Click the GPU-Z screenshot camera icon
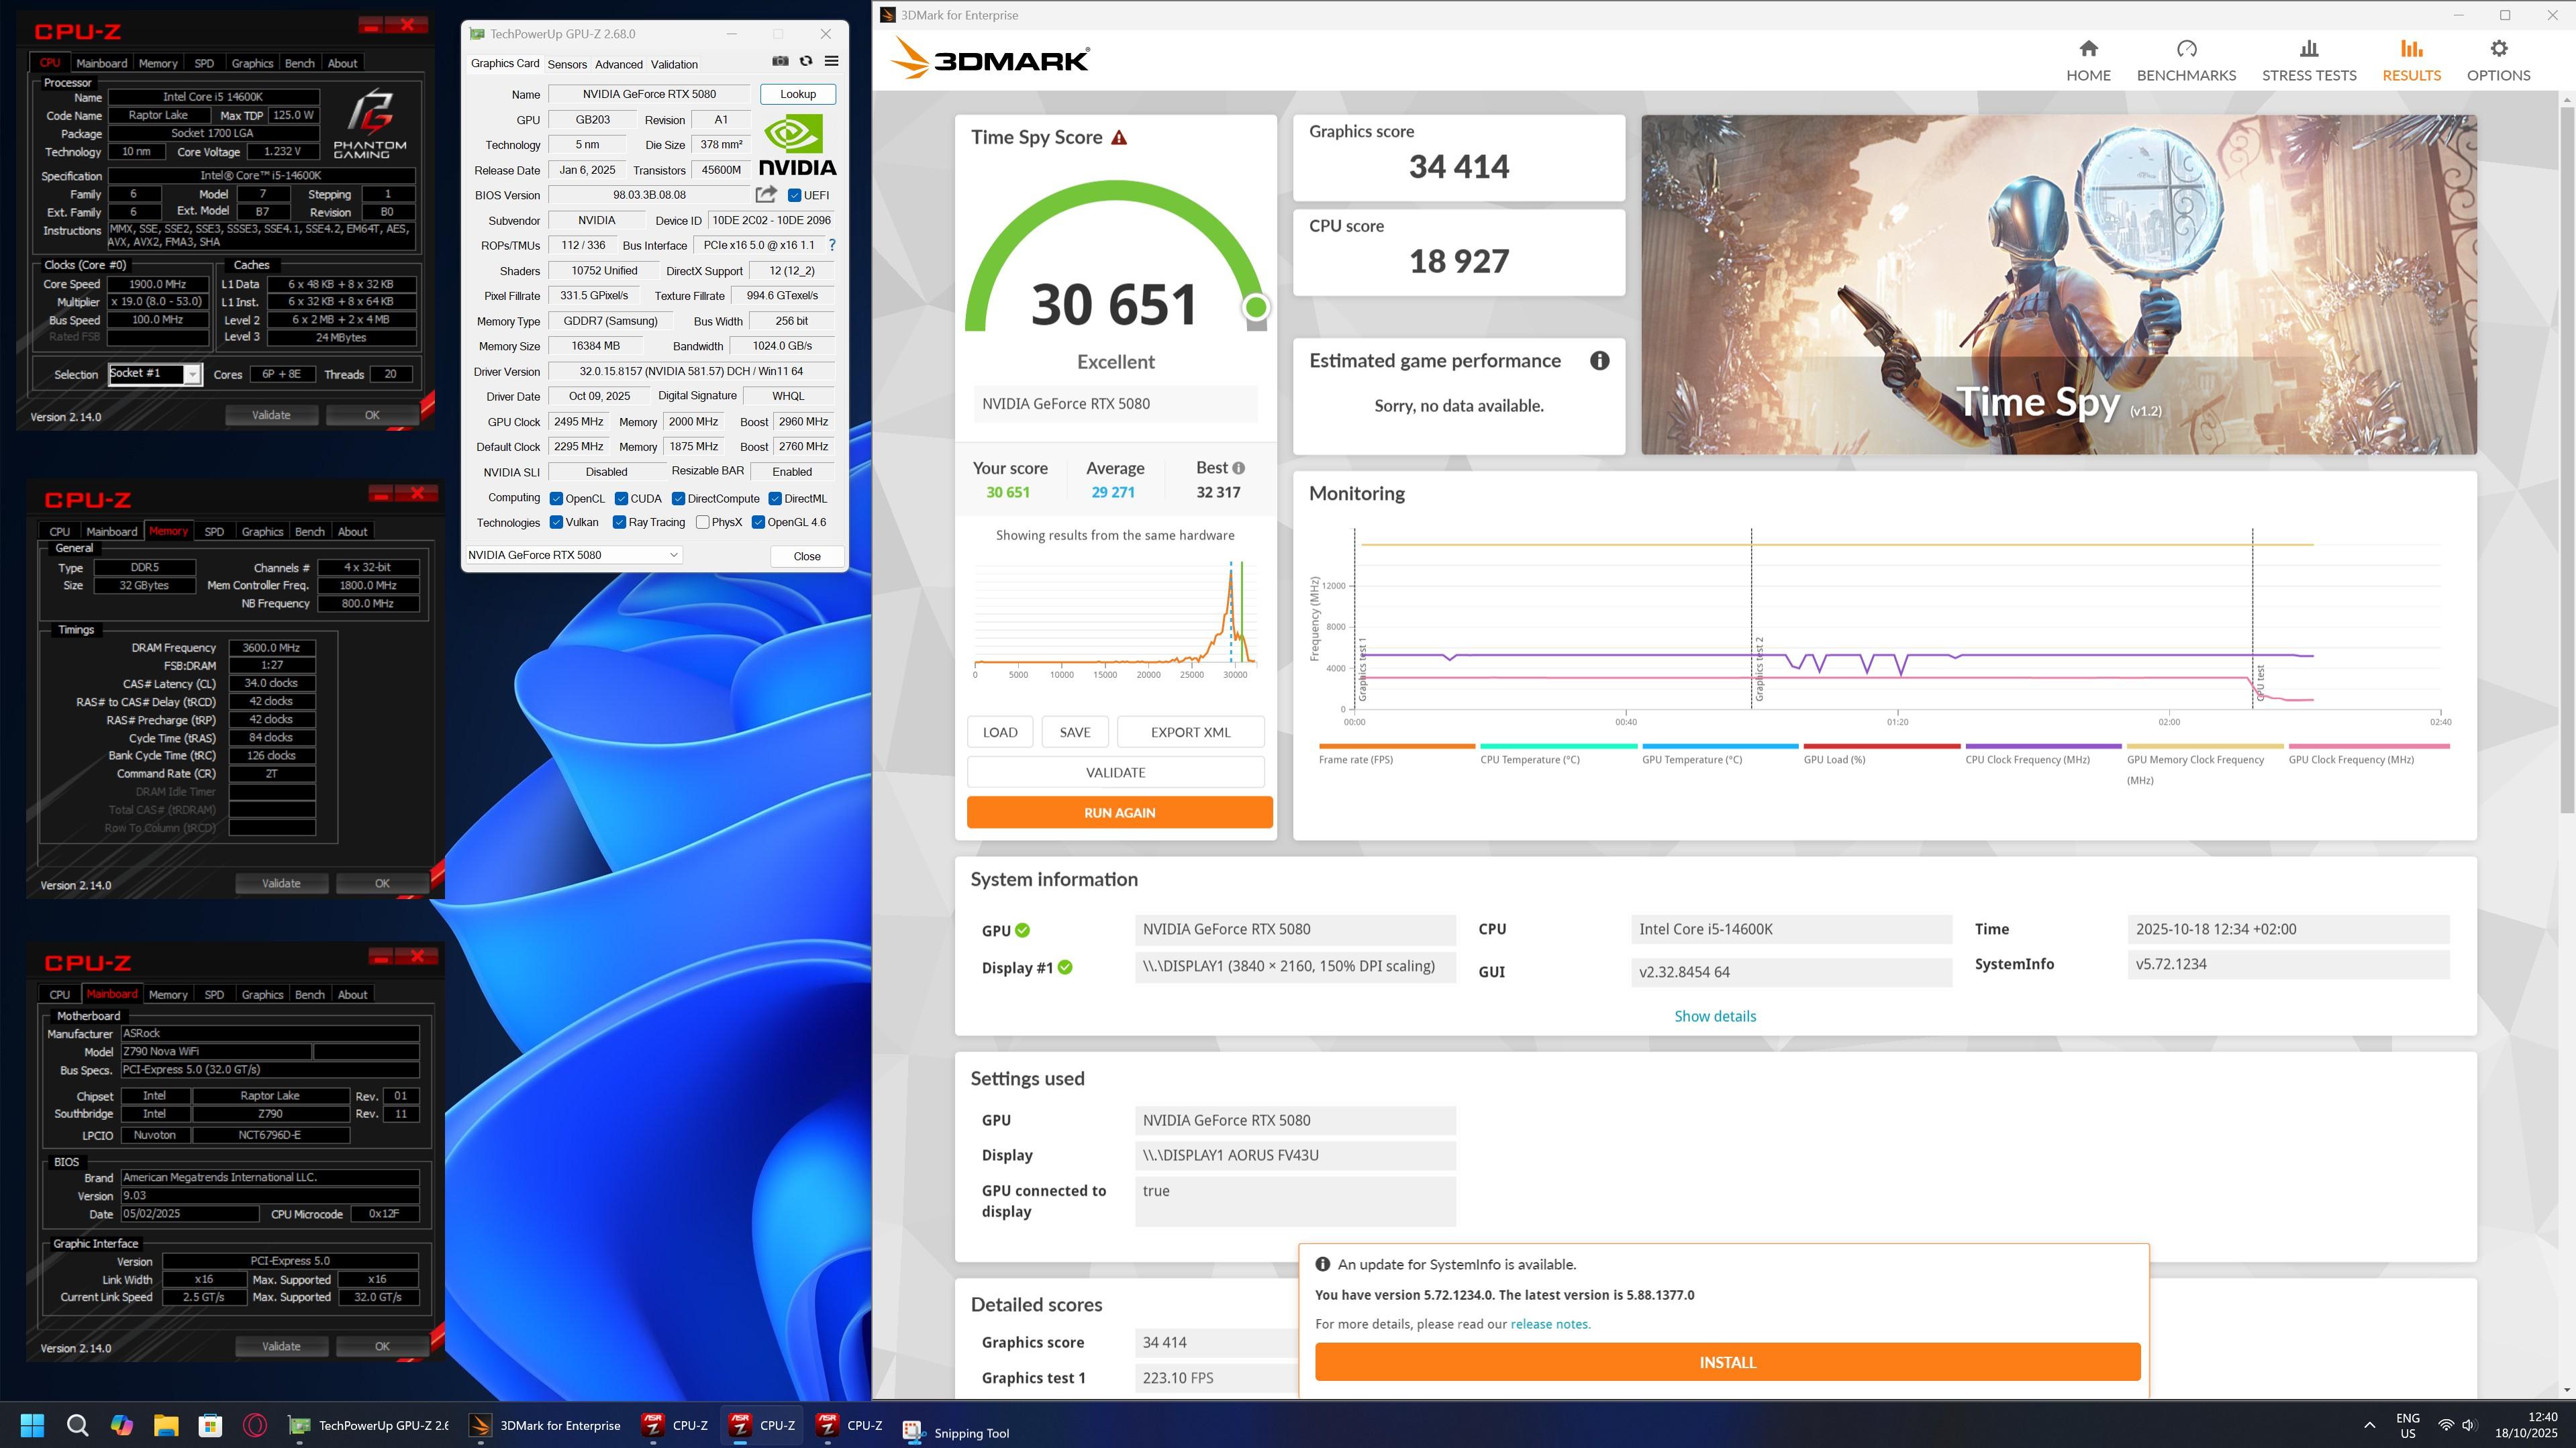This screenshot has height=1448, width=2576. (x=780, y=62)
